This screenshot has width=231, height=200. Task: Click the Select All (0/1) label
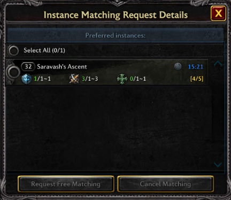tap(44, 50)
